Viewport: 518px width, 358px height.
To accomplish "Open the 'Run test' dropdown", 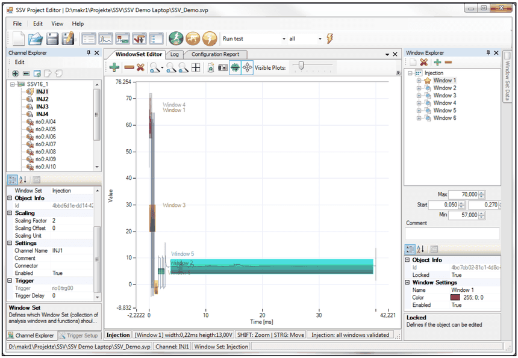I will (x=284, y=39).
